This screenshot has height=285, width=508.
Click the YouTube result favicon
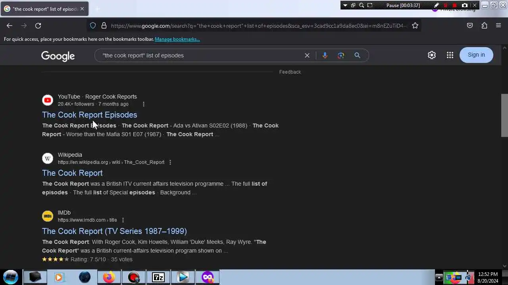48,100
